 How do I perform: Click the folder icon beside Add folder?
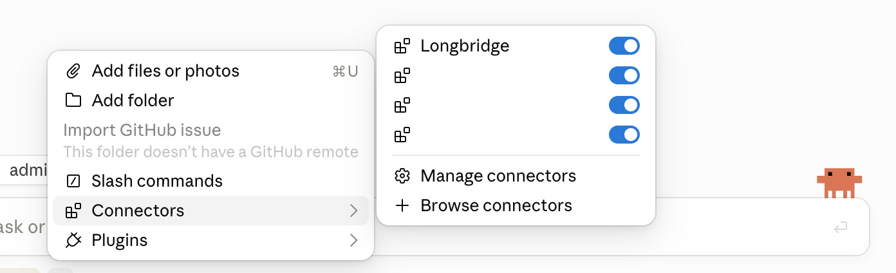pos(73,100)
